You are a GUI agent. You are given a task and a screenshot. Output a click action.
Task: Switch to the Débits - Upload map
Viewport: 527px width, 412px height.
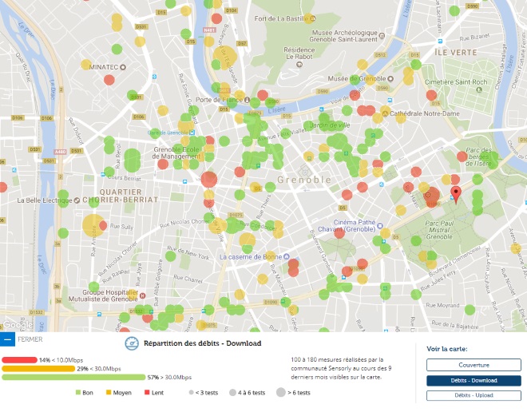pyautogui.click(x=474, y=395)
